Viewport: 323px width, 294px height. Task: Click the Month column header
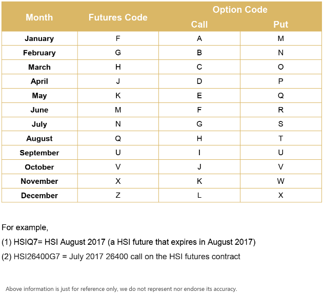pyautogui.click(x=39, y=17)
